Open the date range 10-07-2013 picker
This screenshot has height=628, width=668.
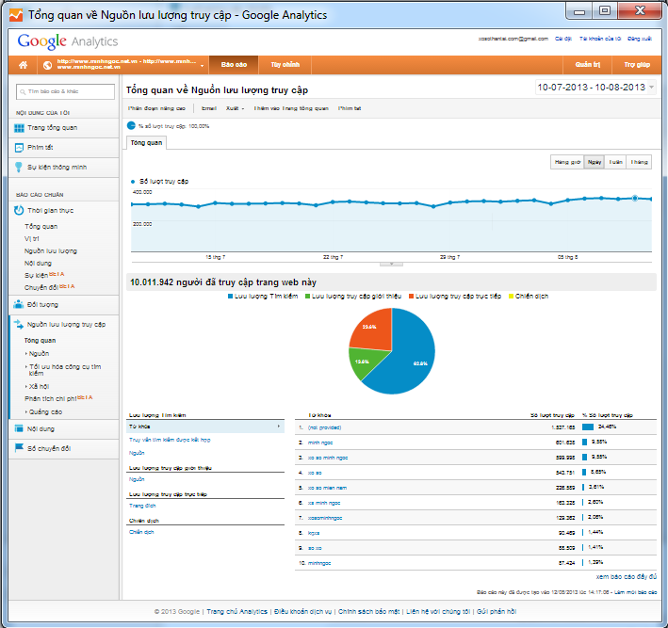tap(595, 88)
